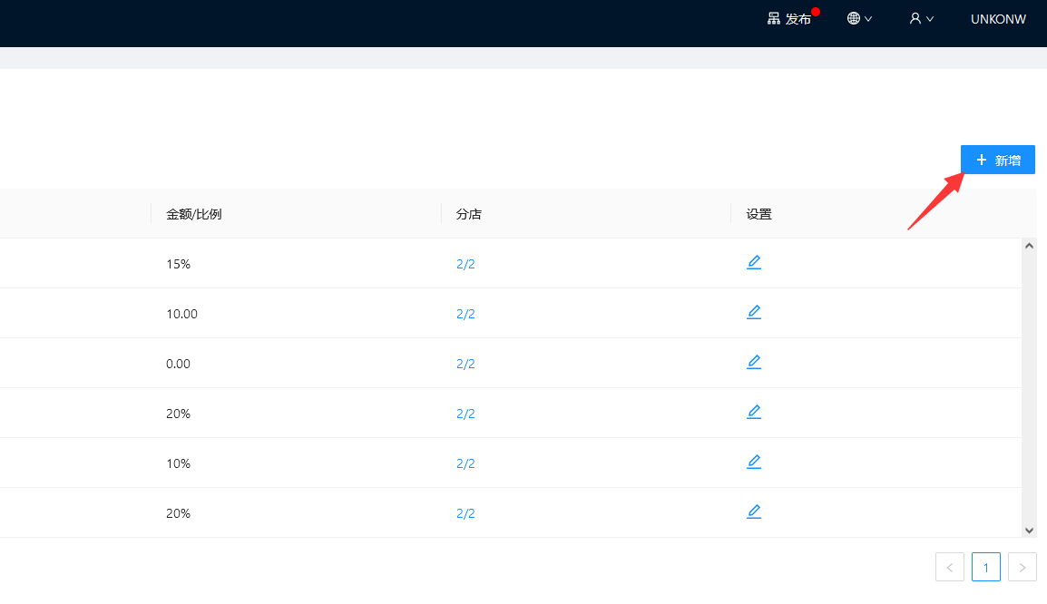Screen dimensions: 1047x604
Task: Open 2/2 link in the bottom 20% row
Action: coord(465,513)
